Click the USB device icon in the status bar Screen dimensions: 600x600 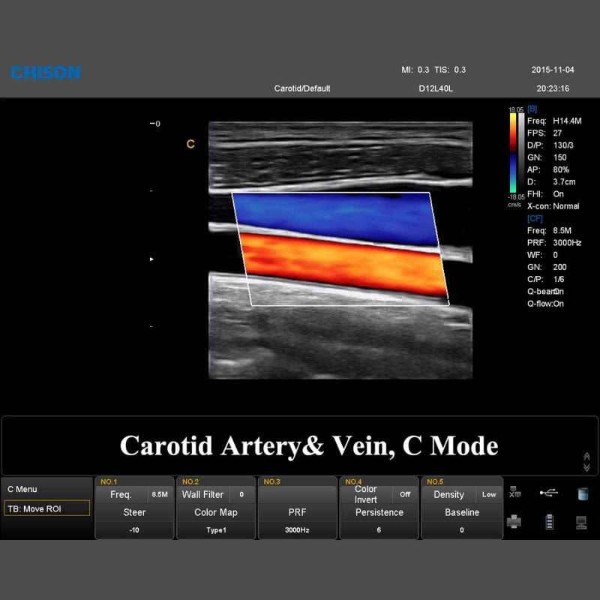(x=547, y=493)
